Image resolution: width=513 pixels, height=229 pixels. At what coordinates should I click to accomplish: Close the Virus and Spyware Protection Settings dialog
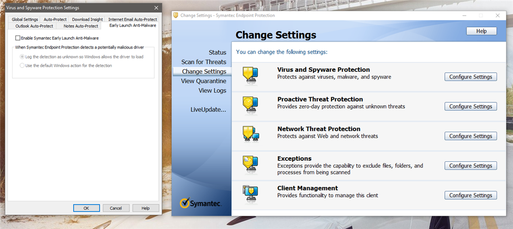[156, 8]
